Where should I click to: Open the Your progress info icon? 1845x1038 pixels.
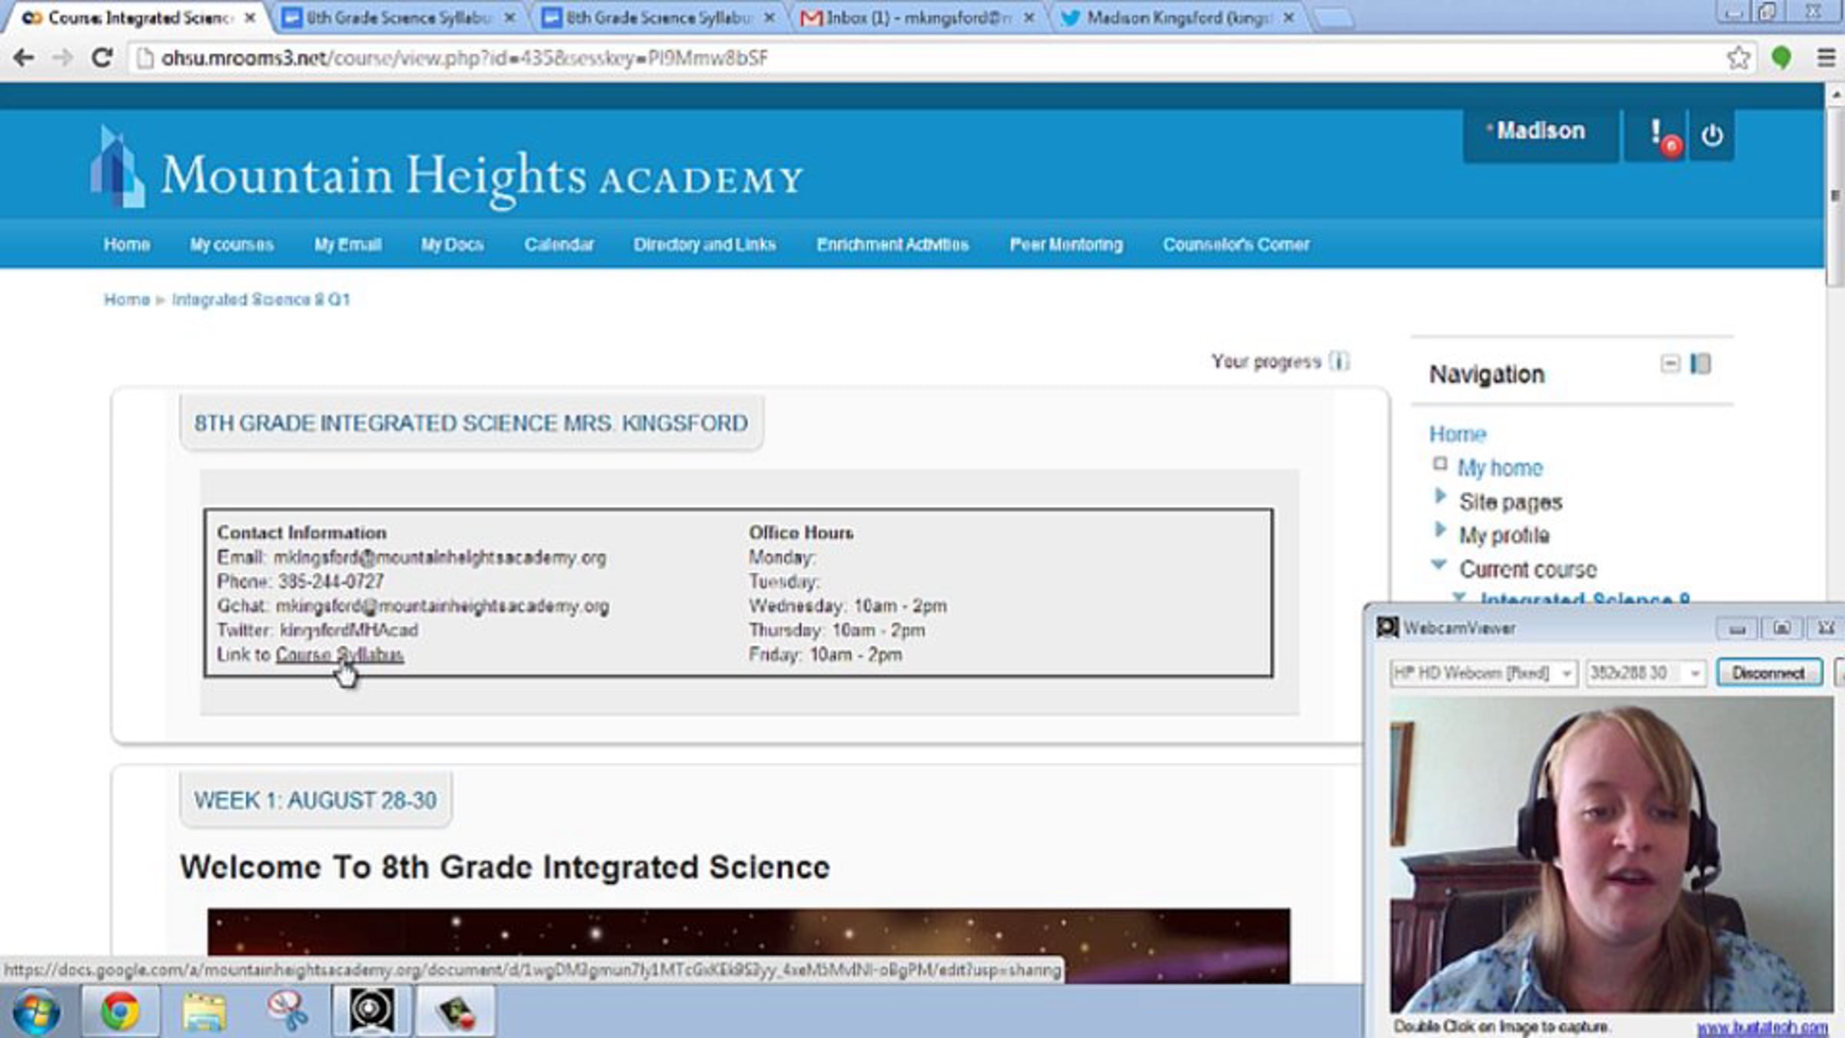pos(1339,361)
